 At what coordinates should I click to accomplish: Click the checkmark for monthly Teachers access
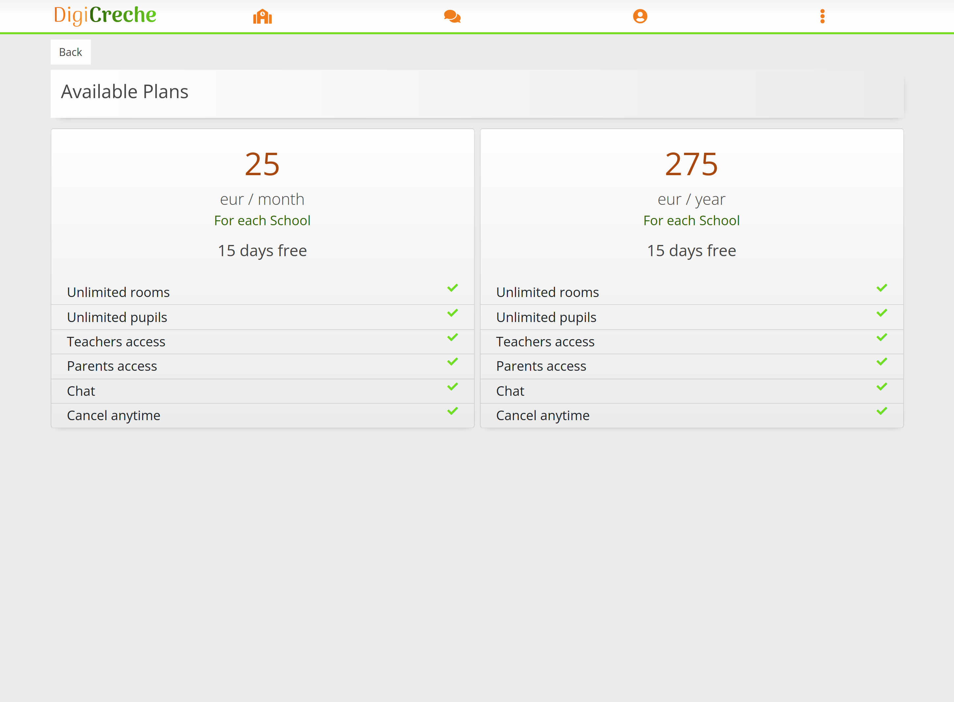pos(453,337)
